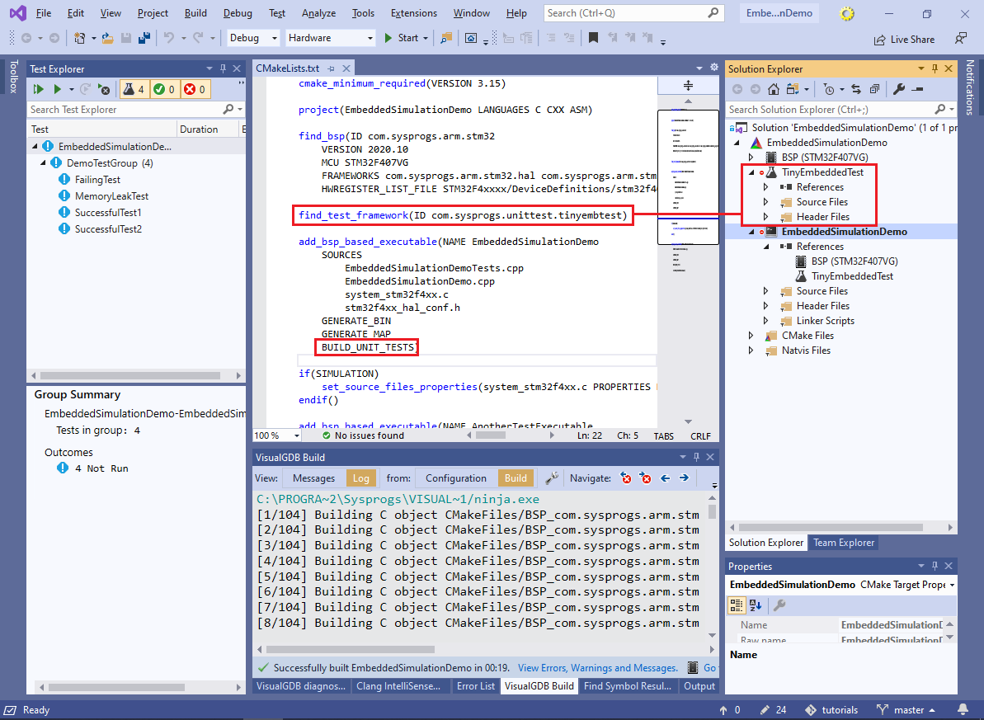The height and width of the screenshot is (720, 984).
Task: Collapse DemoTestGroup (4) node
Action: pyautogui.click(x=43, y=162)
